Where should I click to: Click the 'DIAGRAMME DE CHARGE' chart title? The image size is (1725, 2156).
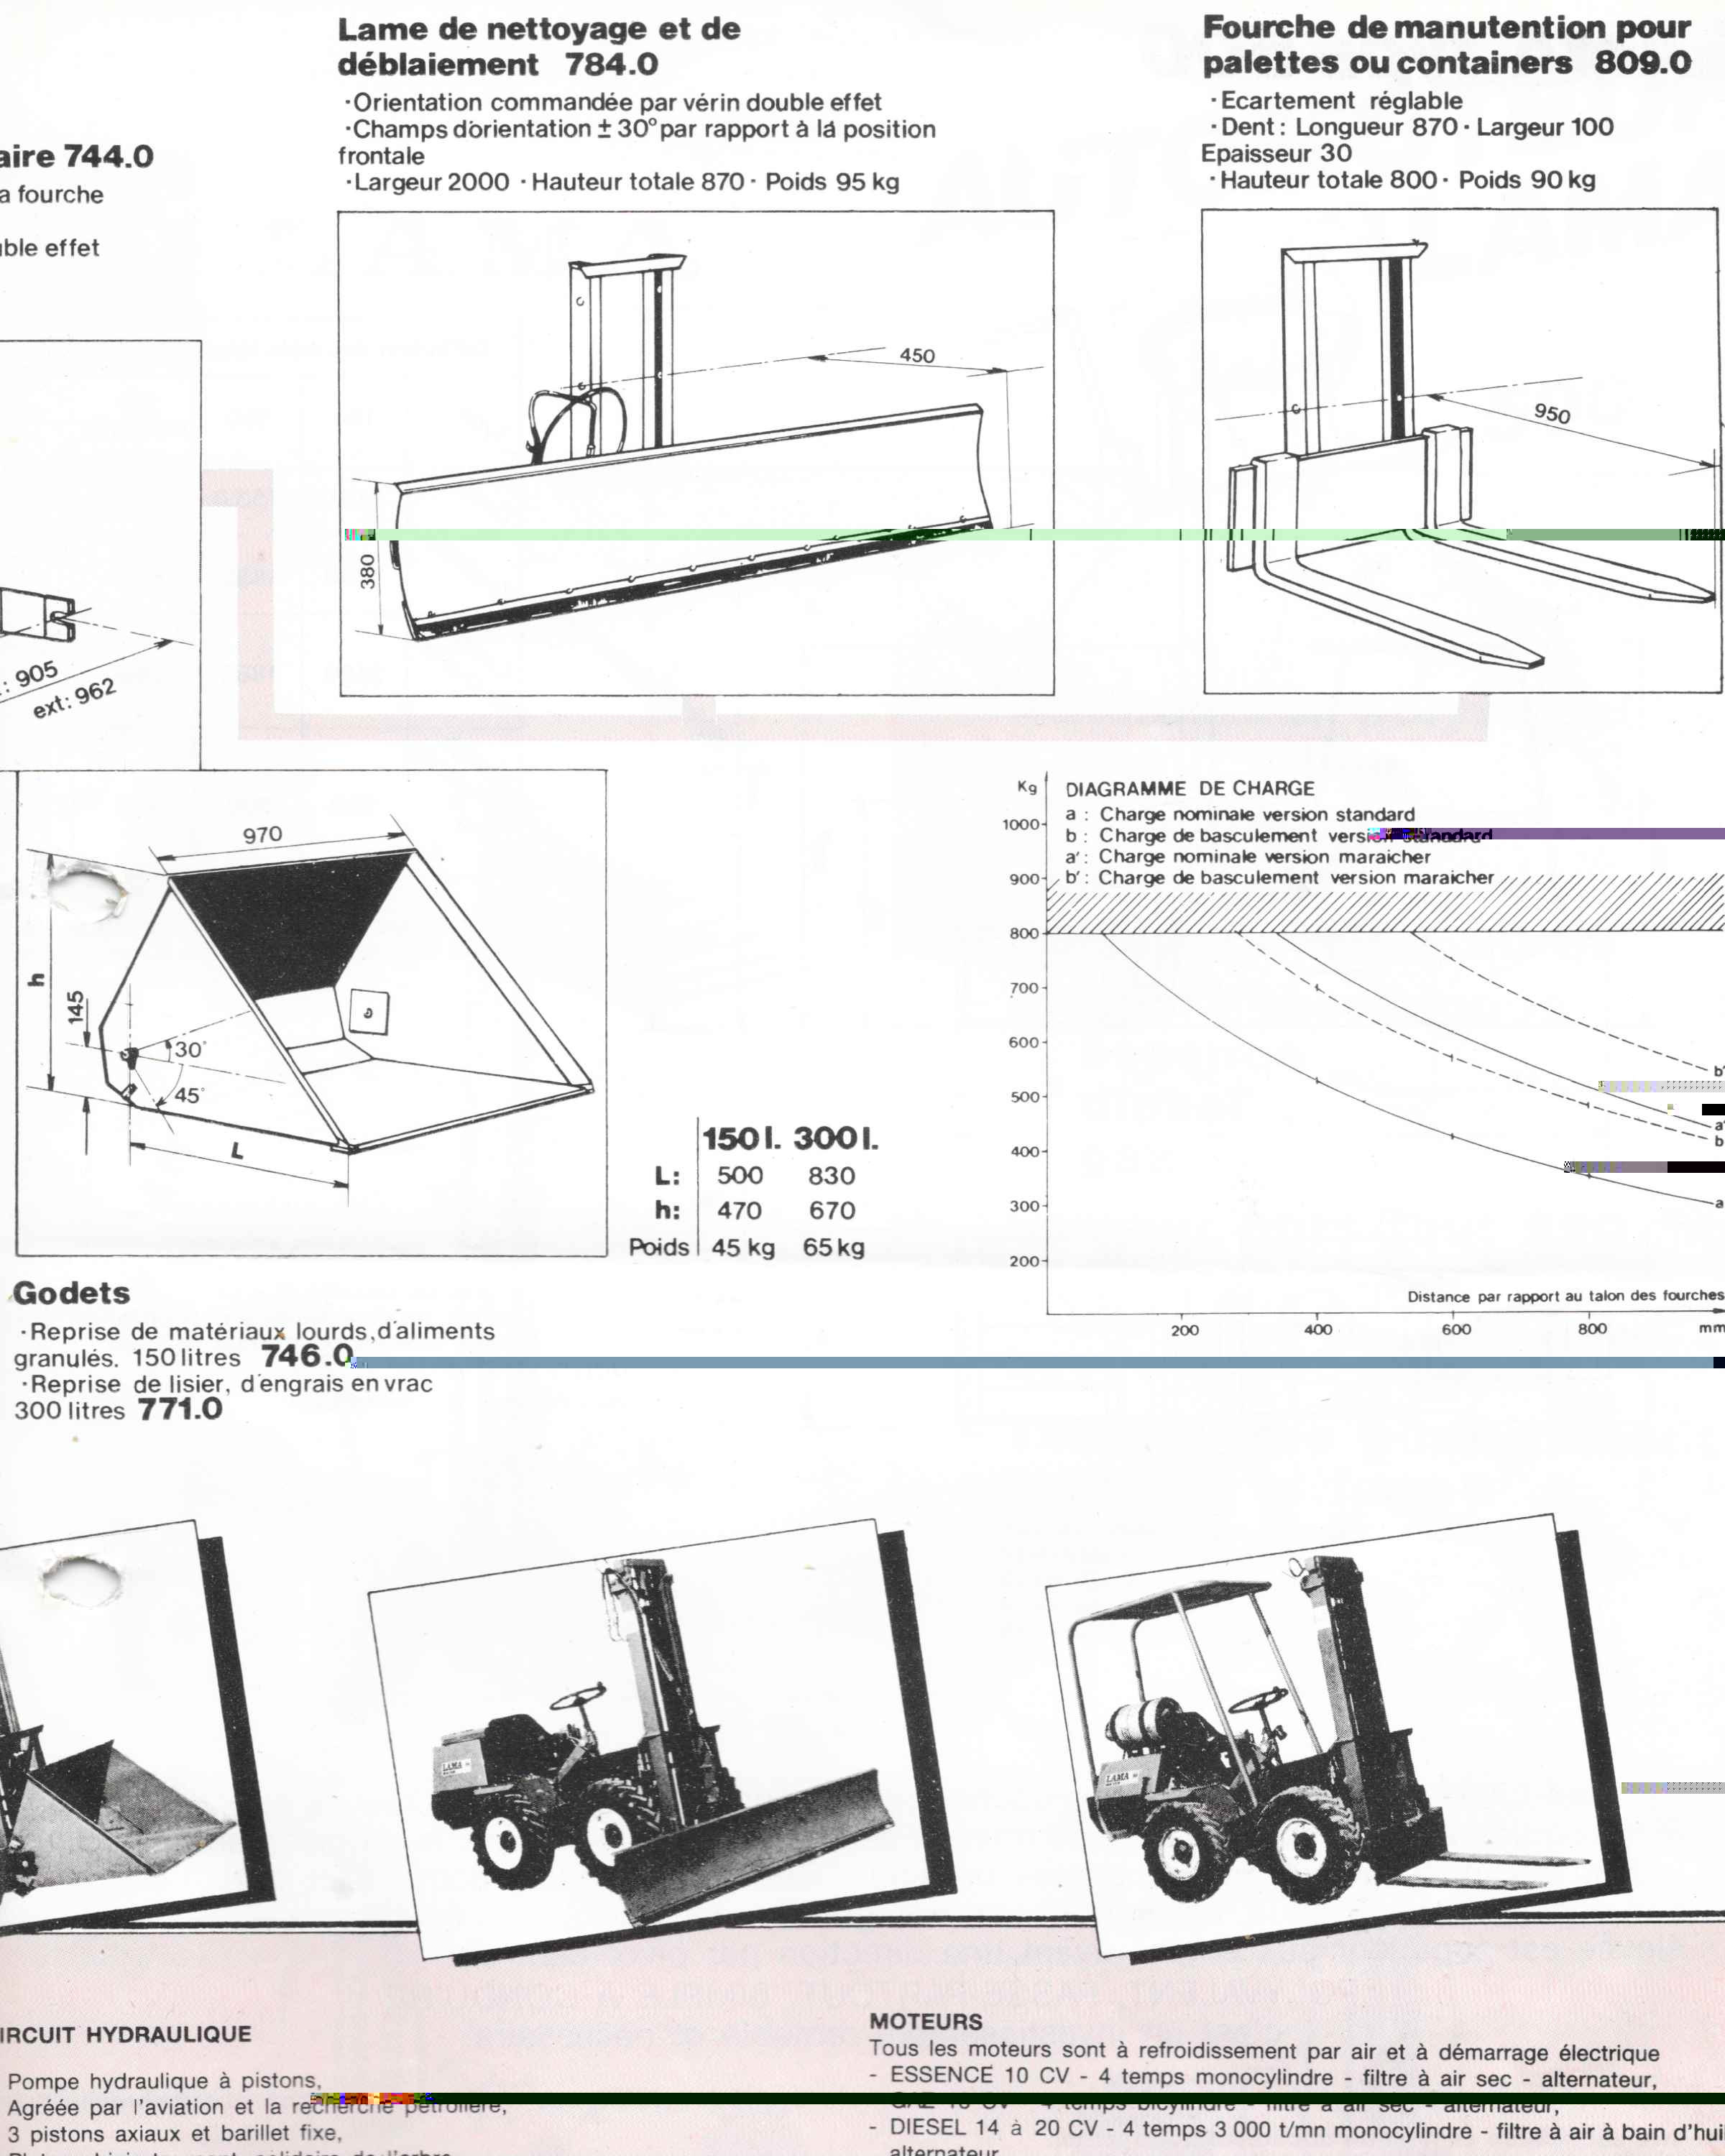tap(1190, 789)
